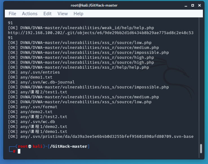Click the terminal scrollbar handle
Screen dimensions: 208x164
click(201, 149)
